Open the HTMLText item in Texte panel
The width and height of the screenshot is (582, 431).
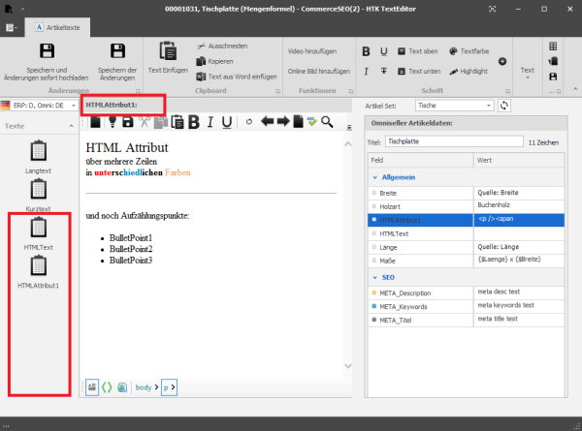[x=39, y=234]
